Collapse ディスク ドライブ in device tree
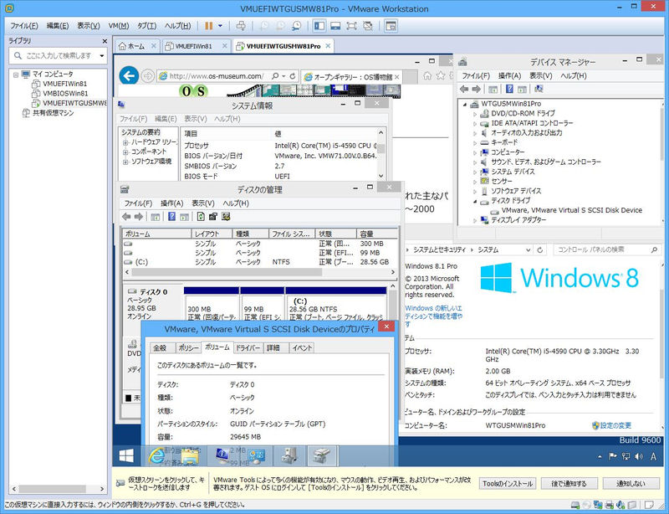This screenshot has width=669, height=514. (474, 201)
